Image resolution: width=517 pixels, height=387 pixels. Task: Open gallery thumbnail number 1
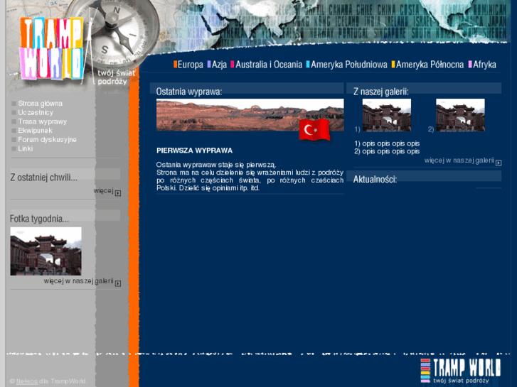[x=387, y=115]
